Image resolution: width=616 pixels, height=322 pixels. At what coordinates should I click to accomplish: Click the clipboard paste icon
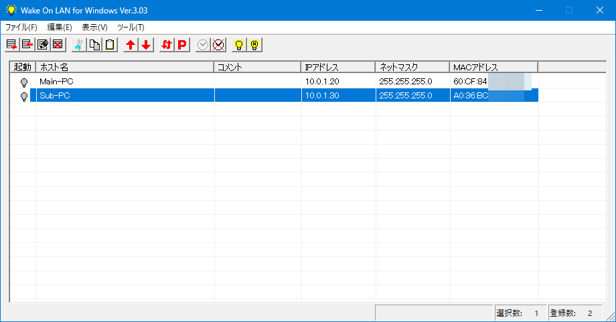point(110,45)
